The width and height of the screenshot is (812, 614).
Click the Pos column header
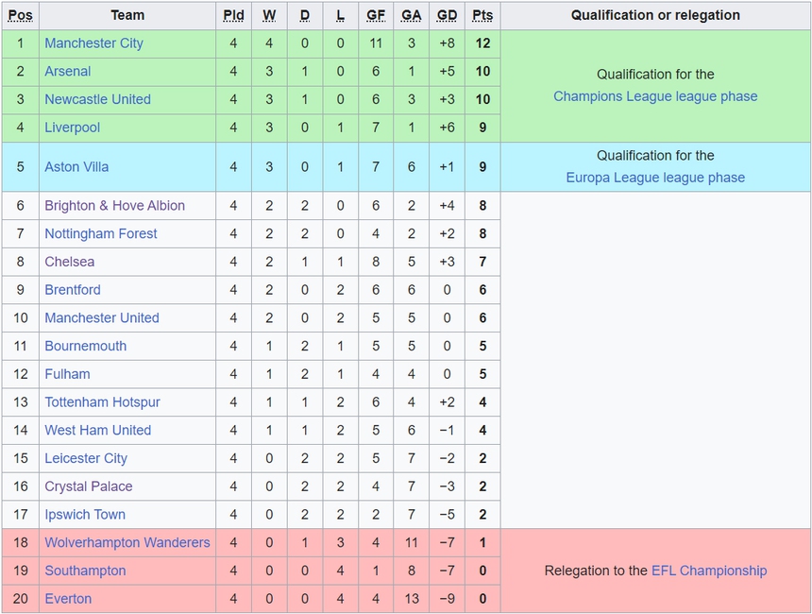(x=20, y=15)
